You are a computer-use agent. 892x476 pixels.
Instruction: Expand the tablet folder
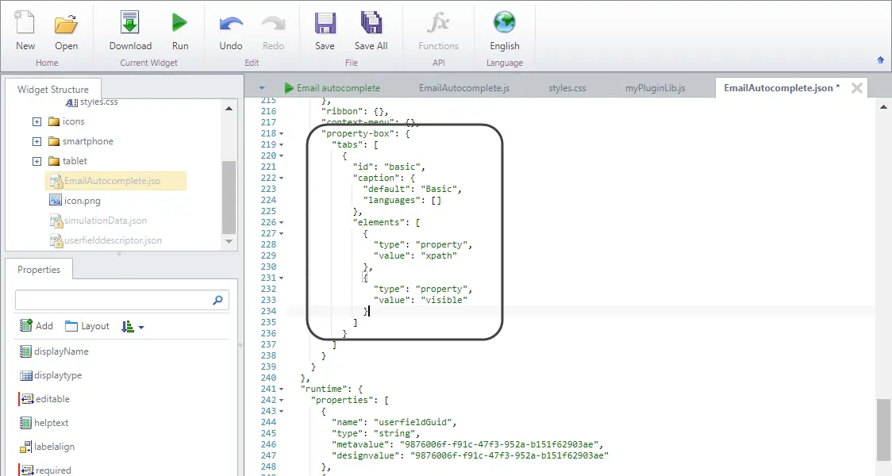[37, 162]
